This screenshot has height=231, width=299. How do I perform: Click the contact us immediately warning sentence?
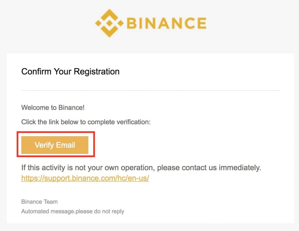(141, 168)
